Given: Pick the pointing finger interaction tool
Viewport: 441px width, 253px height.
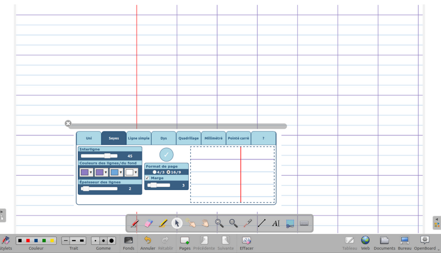Looking at the screenshot, I should [x=191, y=223].
